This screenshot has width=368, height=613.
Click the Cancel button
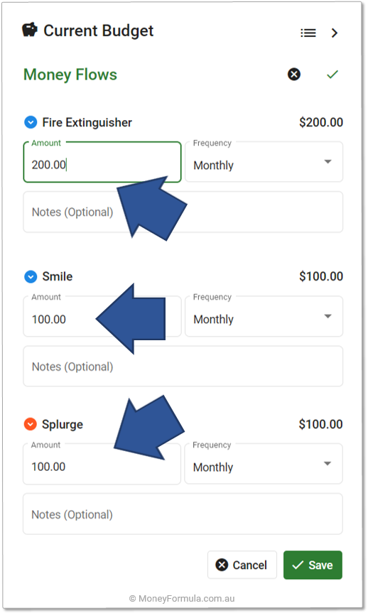point(242,565)
